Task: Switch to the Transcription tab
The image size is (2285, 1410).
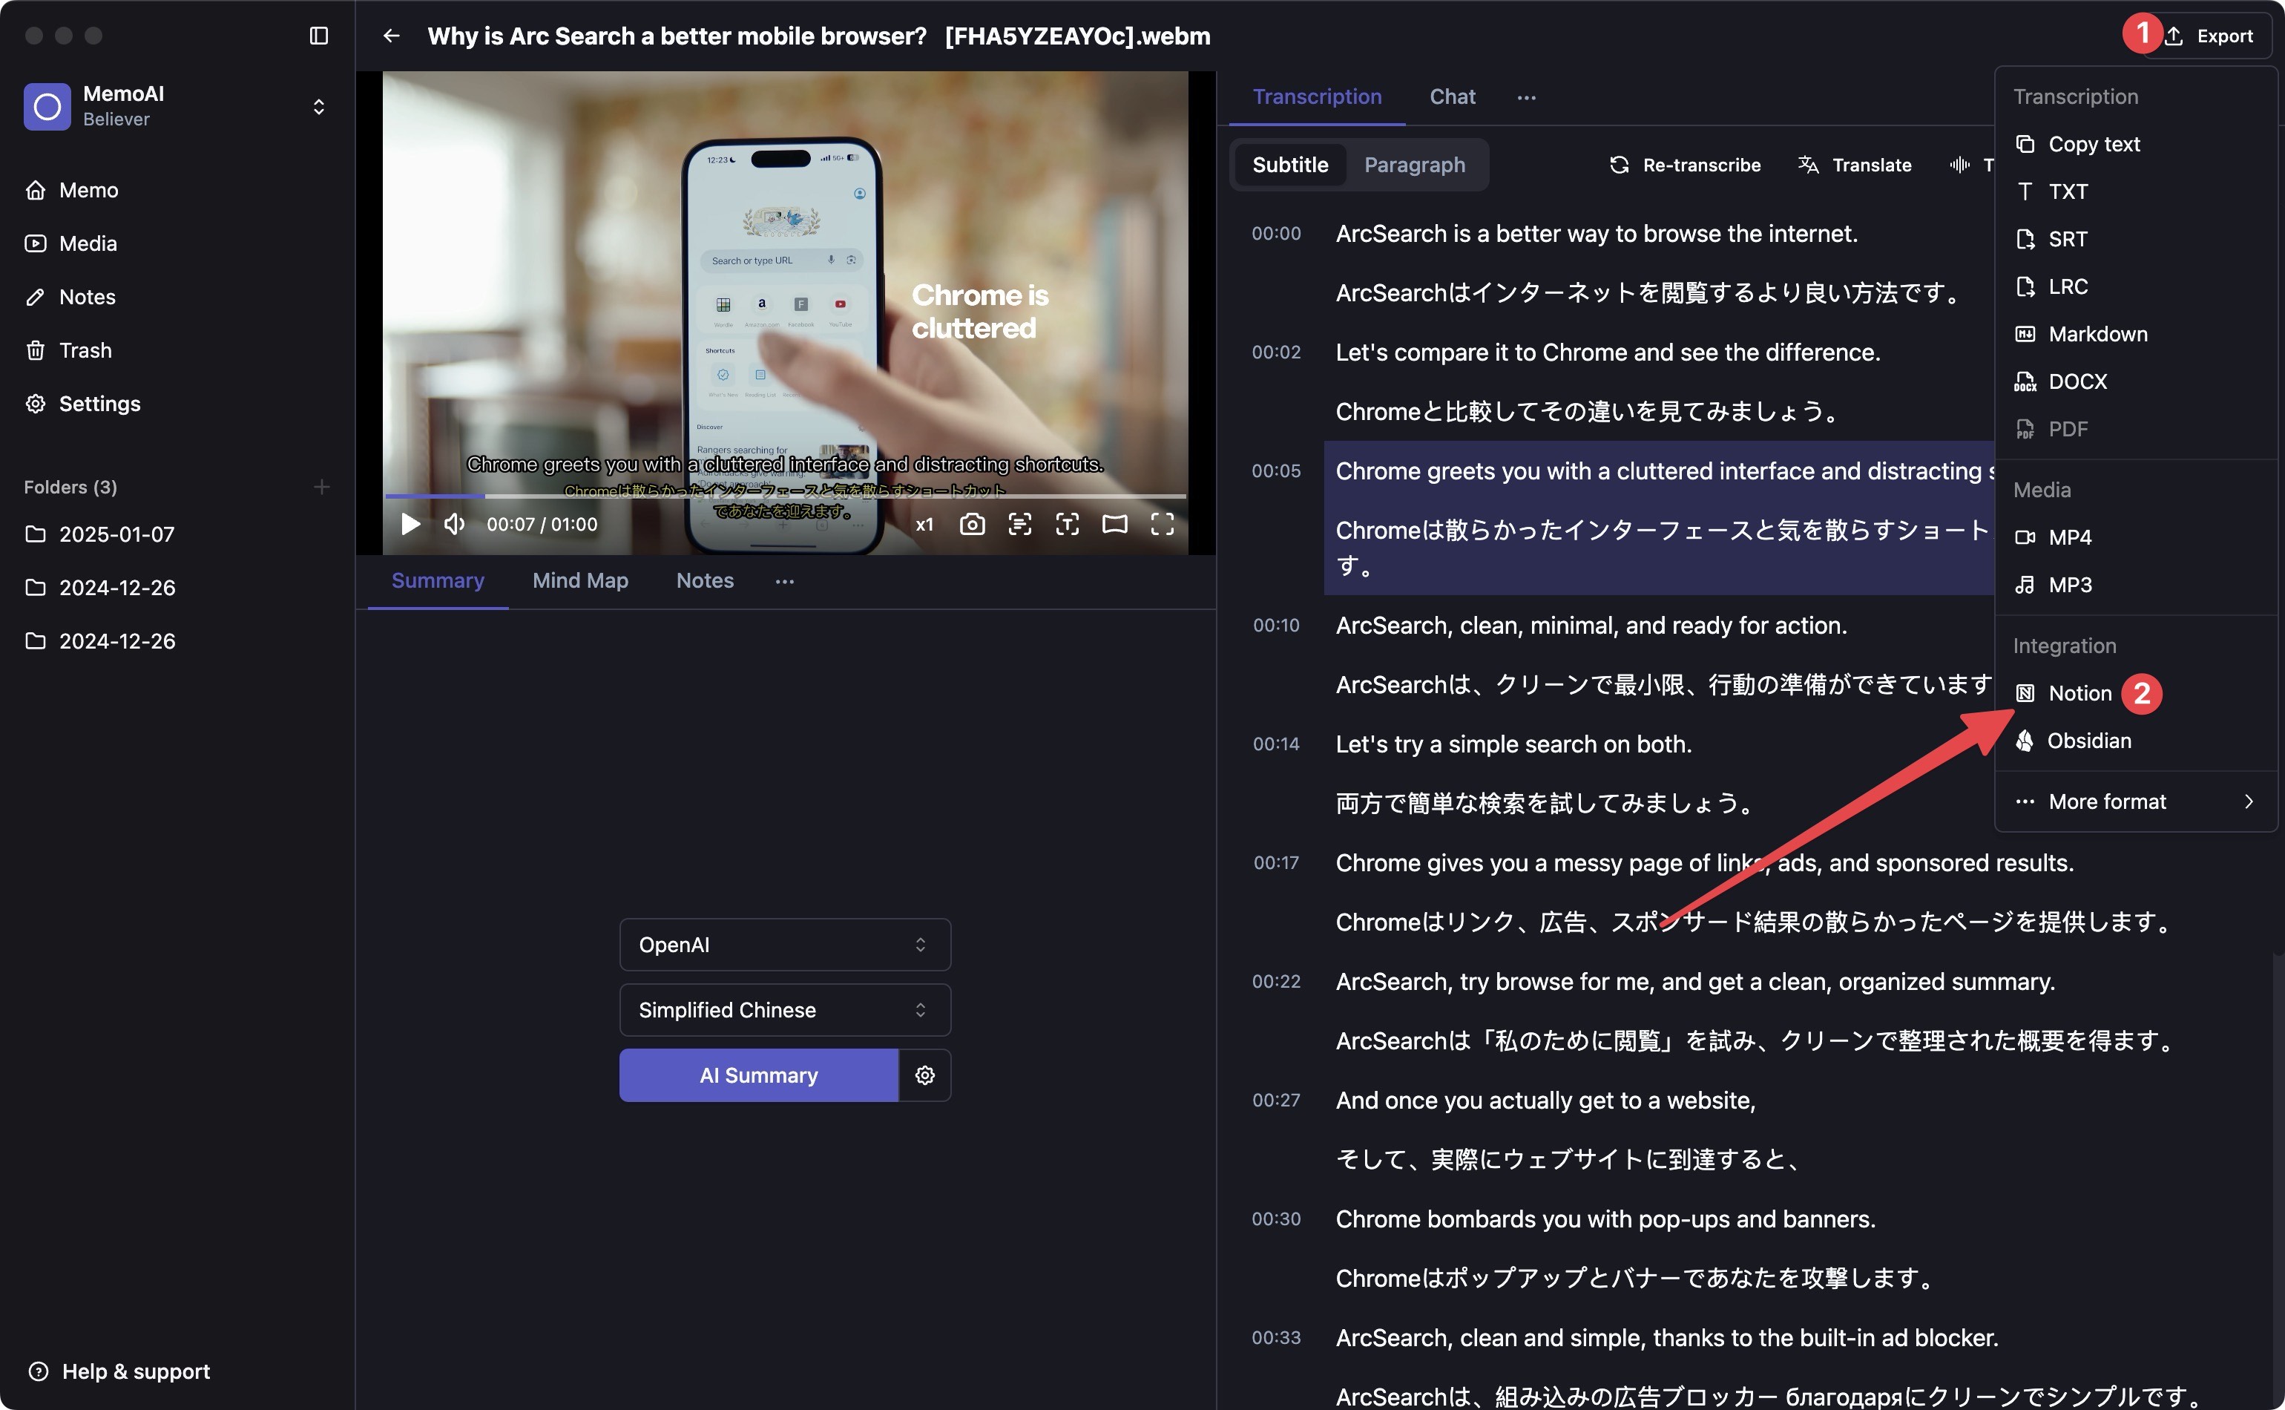Action: pyautogui.click(x=1318, y=97)
